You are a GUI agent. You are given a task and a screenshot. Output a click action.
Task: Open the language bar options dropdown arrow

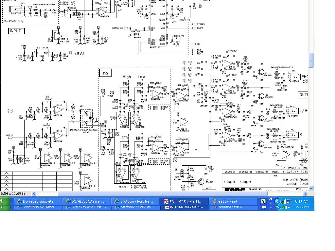[x=271, y=203]
